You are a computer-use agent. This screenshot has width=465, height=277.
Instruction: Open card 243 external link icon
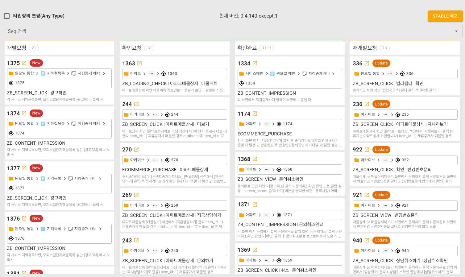(x=136, y=240)
